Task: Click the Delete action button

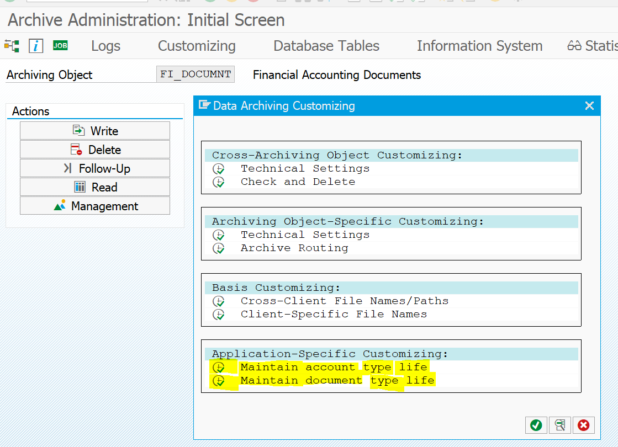Action: (95, 150)
